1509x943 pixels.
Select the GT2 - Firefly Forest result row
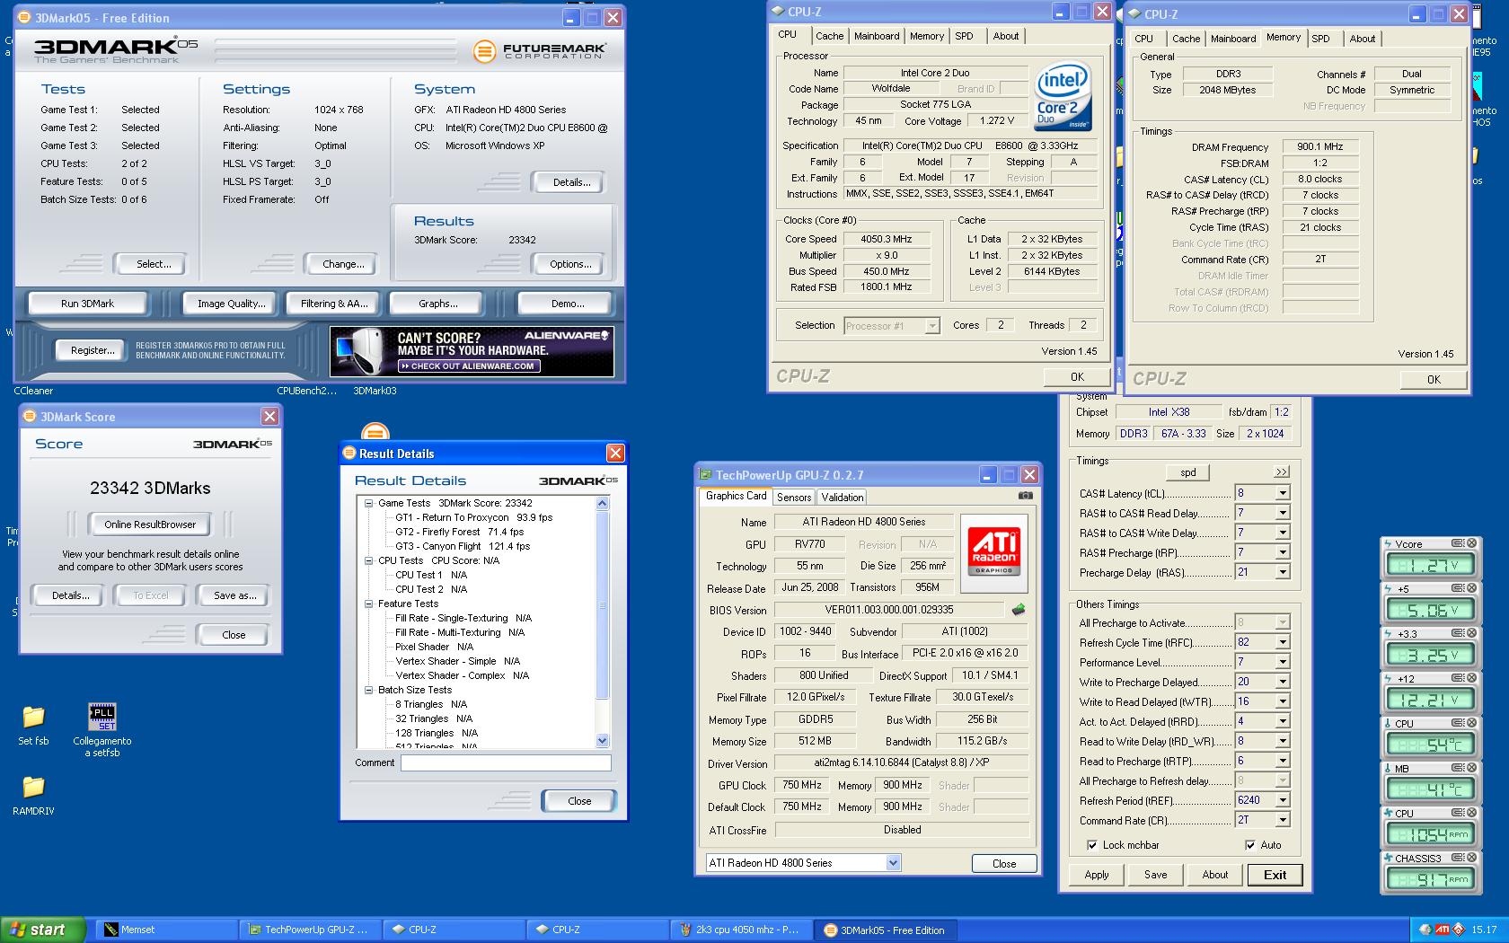(459, 532)
